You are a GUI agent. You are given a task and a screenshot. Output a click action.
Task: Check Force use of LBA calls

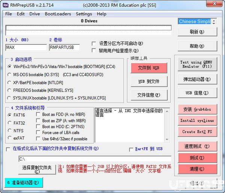pyautogui.click(x=38, y=132)
